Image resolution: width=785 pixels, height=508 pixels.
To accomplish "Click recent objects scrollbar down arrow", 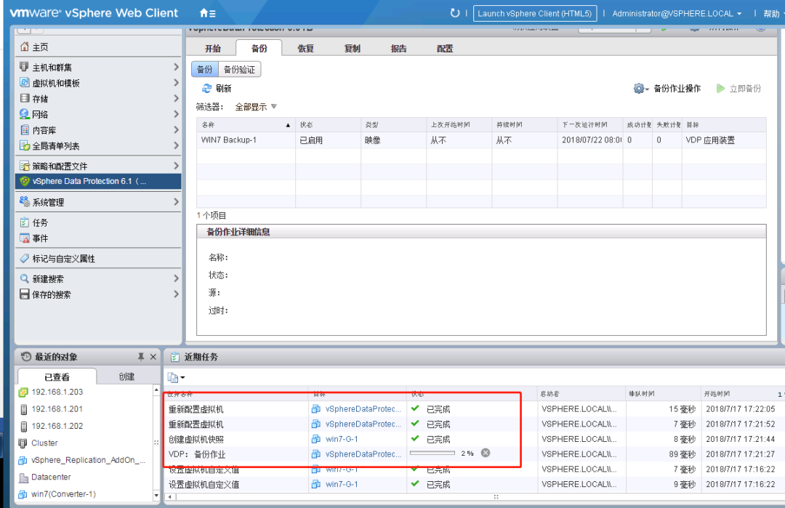I will coord(156,495).
